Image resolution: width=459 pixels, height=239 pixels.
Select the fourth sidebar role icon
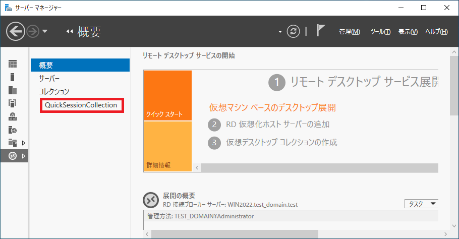(13, 103)
